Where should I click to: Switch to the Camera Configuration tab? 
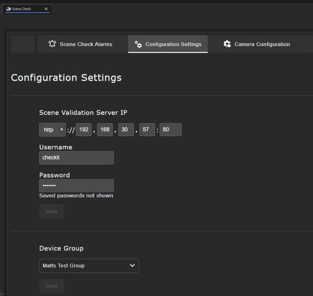pos(262,44)
